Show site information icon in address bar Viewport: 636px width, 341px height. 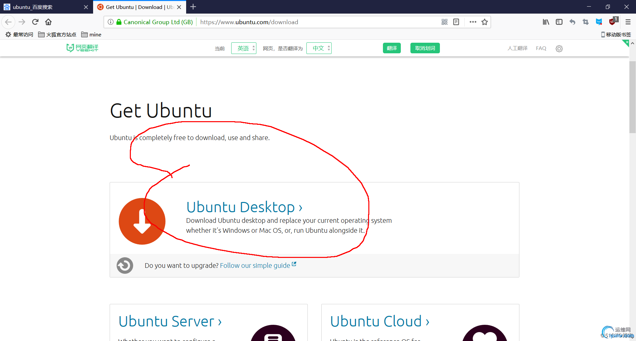[111, 22]
